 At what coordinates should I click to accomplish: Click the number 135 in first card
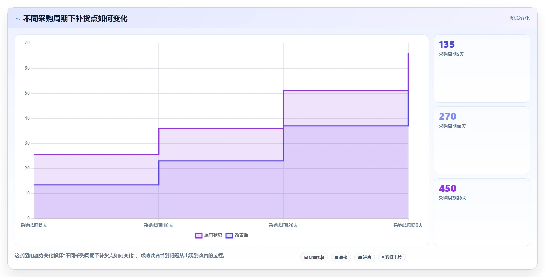[447, 45]
